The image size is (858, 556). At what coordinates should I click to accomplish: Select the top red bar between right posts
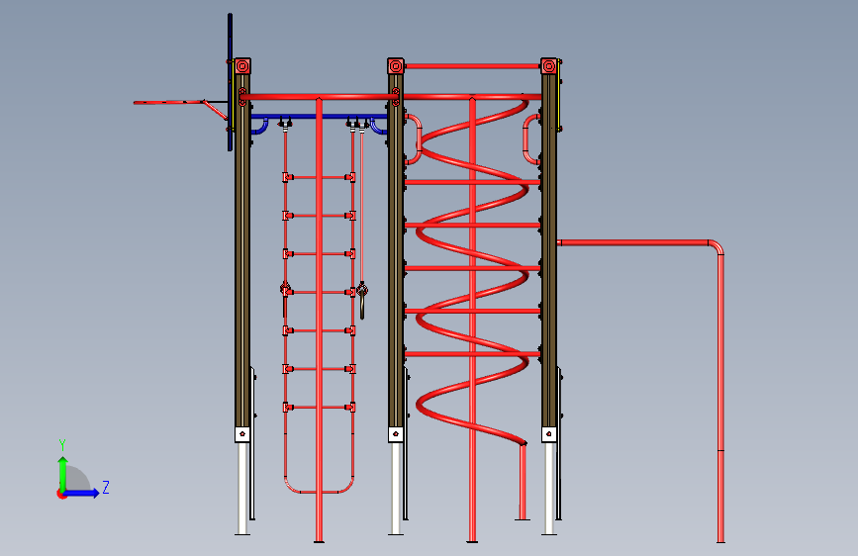tap(472, 66)
